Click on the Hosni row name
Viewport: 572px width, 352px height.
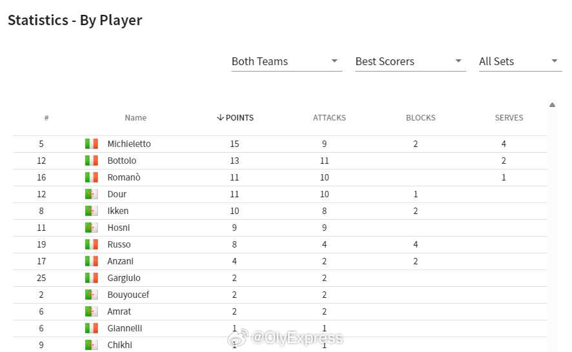[x=119, y=228]
